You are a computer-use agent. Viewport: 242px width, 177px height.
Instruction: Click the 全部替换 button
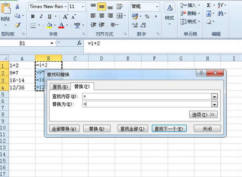pyautogui.click(x=63, y=128)
